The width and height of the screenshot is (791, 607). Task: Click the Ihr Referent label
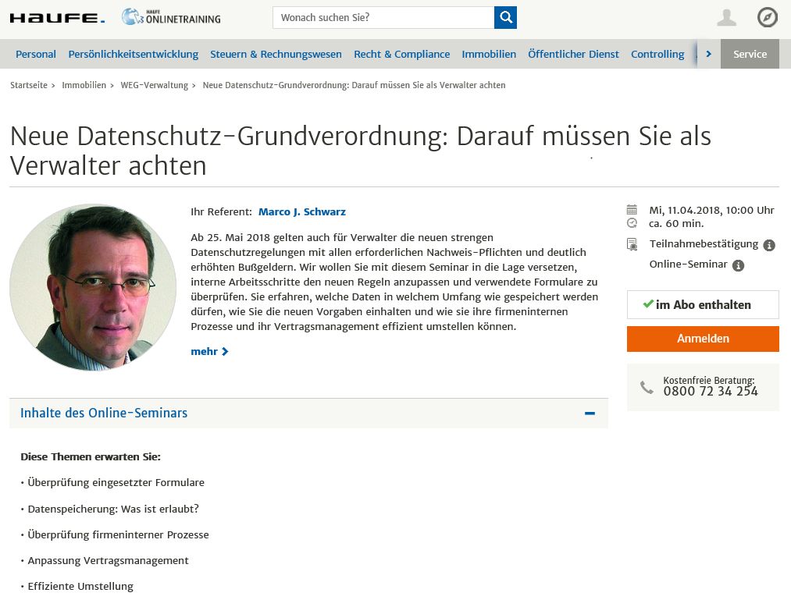tap(221, 211)
